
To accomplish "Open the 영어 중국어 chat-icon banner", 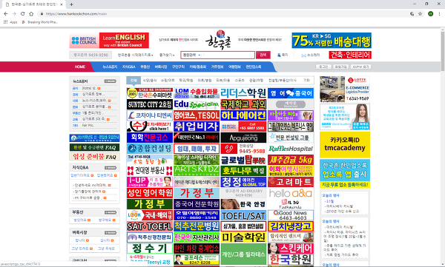I will [291, 93].
